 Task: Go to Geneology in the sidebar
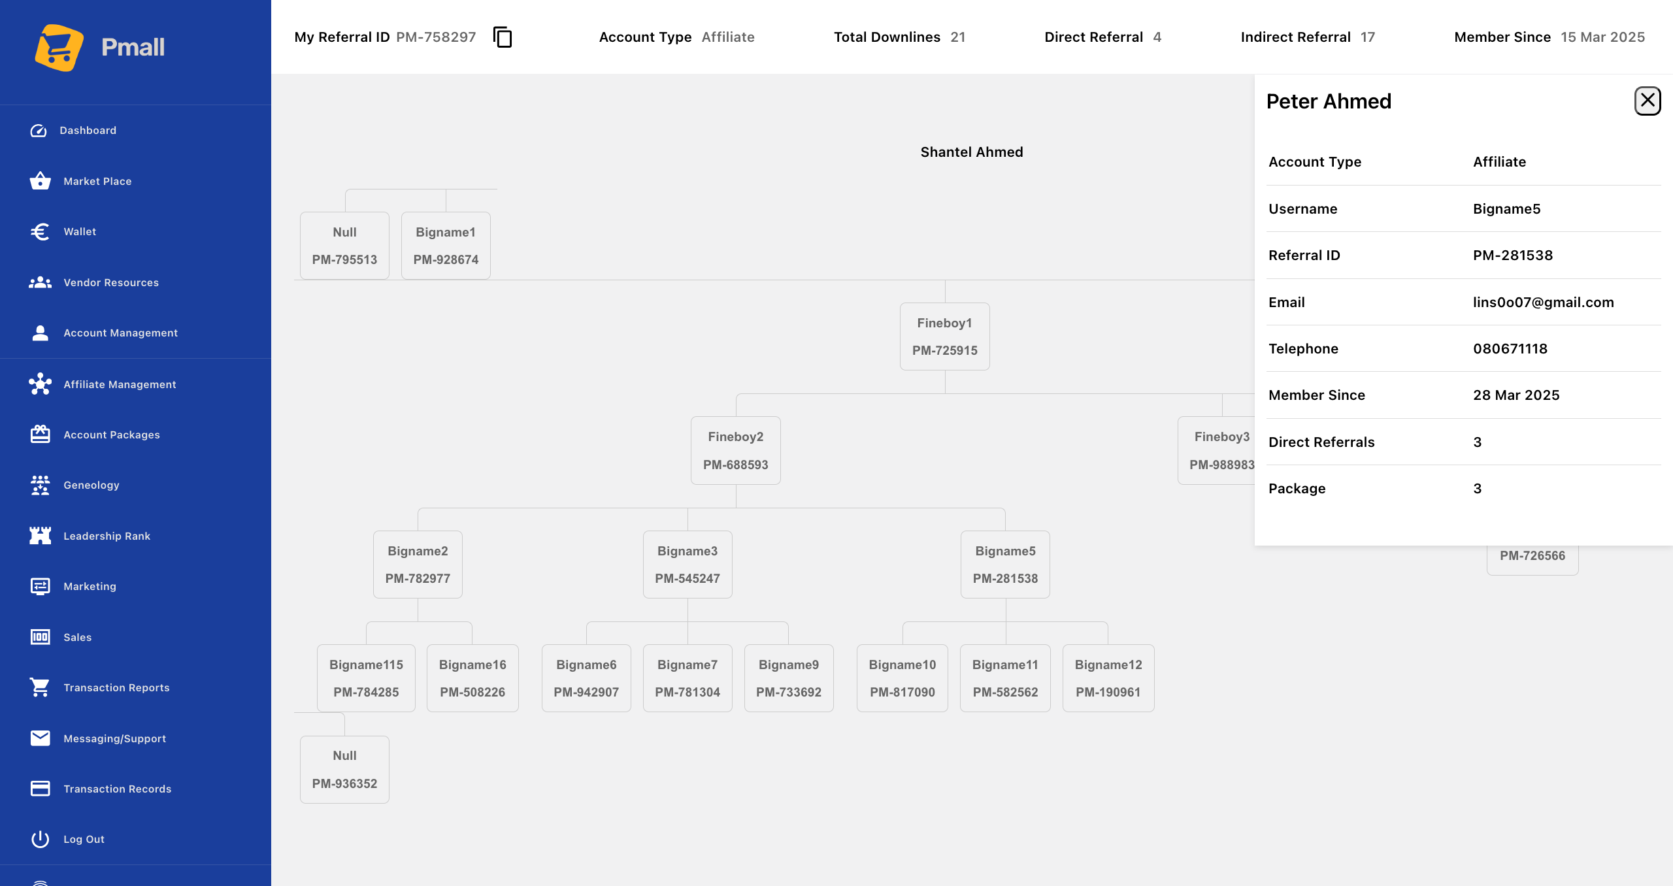(91, 485)
